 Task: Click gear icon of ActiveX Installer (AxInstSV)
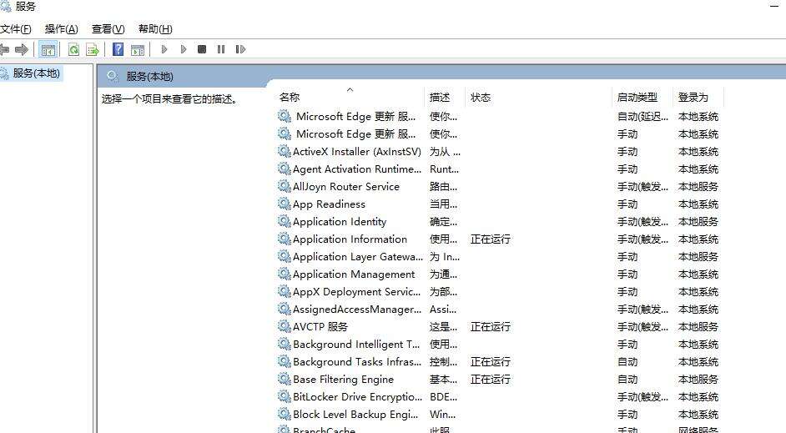click(x=285, y=151)
